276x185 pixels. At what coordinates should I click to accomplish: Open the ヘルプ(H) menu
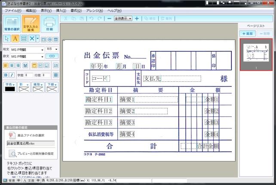coord(114,11)
